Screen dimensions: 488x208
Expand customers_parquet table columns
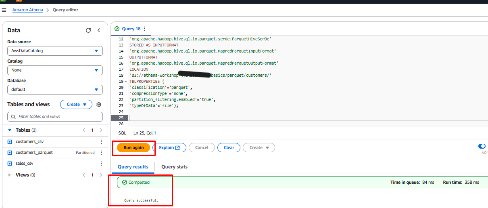[x=10, y=153]
